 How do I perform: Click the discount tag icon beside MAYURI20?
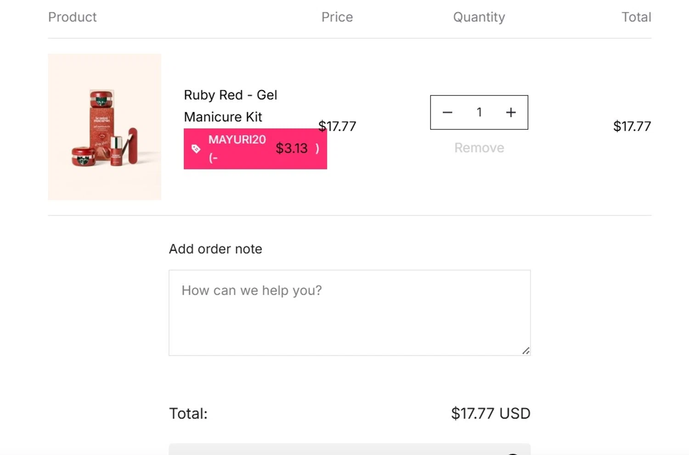click(196, 149)
